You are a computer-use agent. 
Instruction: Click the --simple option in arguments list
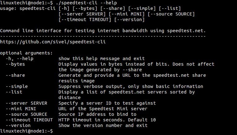click(x=17, y=86)
